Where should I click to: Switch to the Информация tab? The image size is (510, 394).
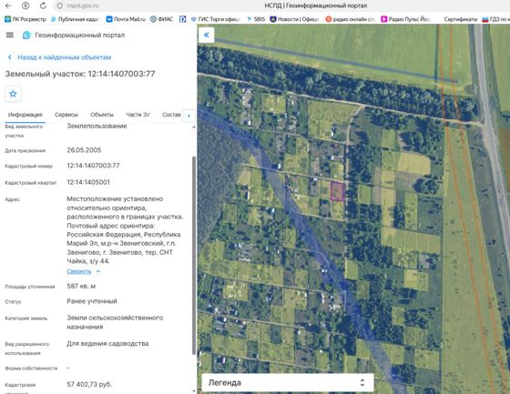point(25,115)
